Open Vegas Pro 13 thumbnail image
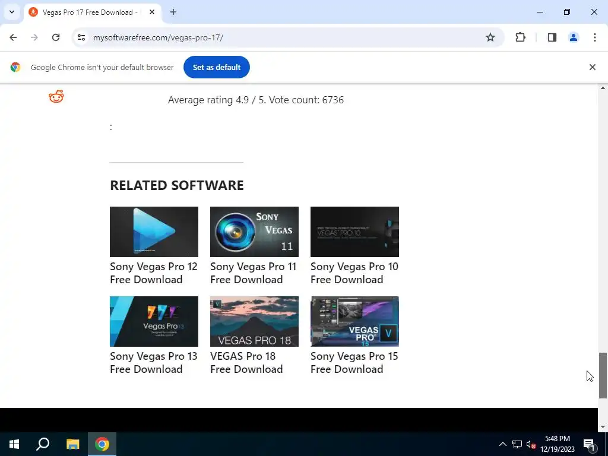Viewport: 608px width, 456px height. pyautogui.click(x=154, y=321)
